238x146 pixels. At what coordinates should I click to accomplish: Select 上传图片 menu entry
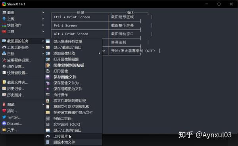click(x=73, y=136)
